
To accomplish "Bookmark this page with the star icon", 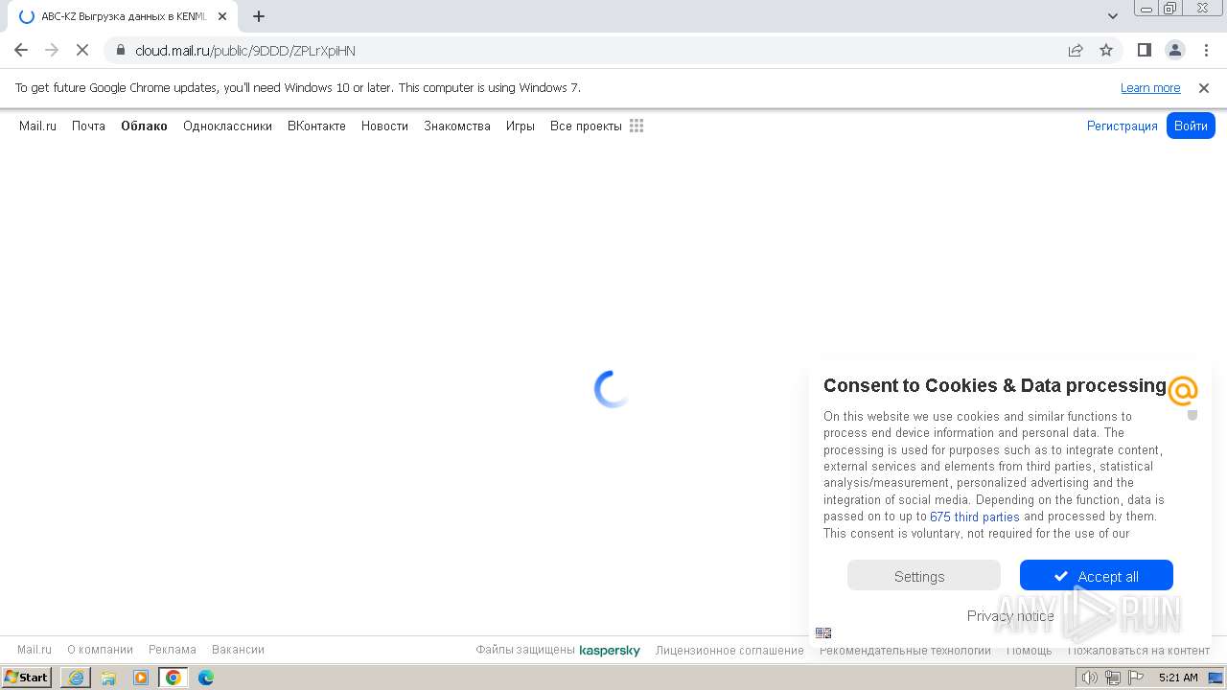I will tap(1106, 50).
